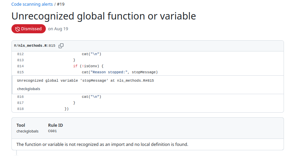Select line number 816
Viewport: 289px width, 156px height.
click(x=20, y=96)
